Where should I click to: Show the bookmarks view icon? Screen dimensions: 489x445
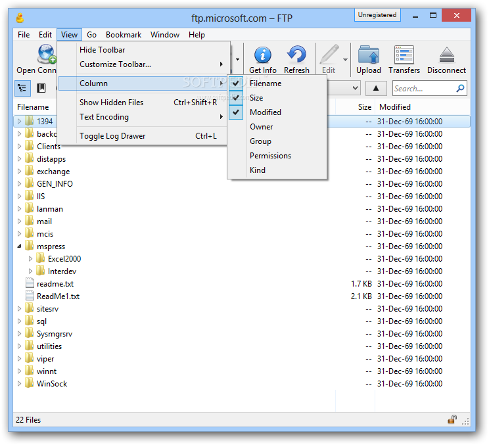(x=41, y=88)
